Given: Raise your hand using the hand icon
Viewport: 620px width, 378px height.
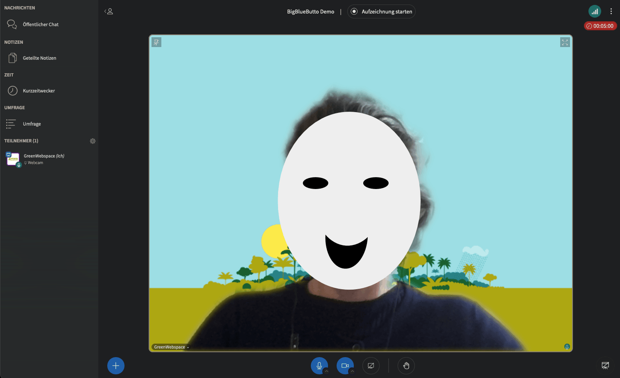Looking at the screenshot, I should coord(406,365).
